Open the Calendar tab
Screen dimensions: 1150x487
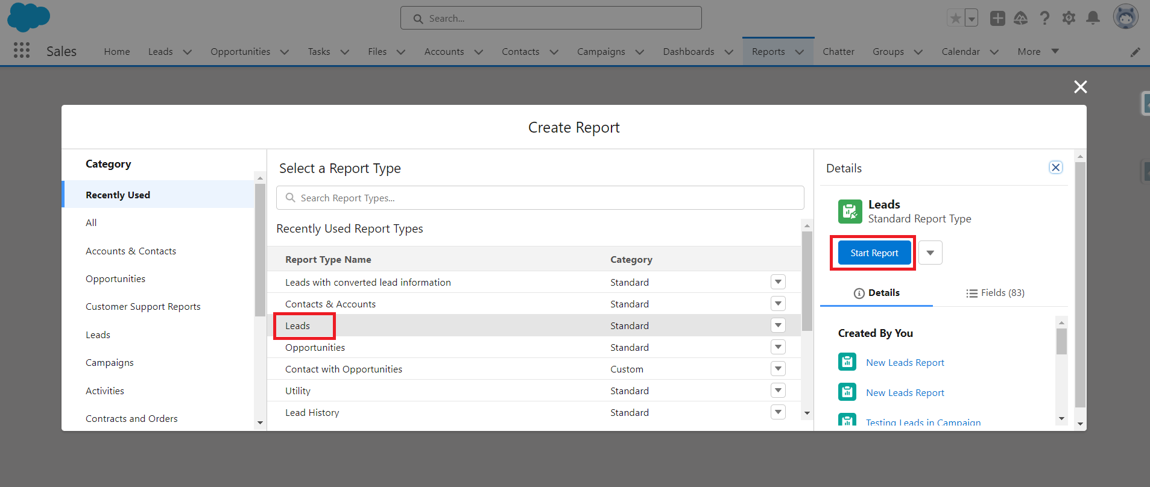[x=961, y=52]
